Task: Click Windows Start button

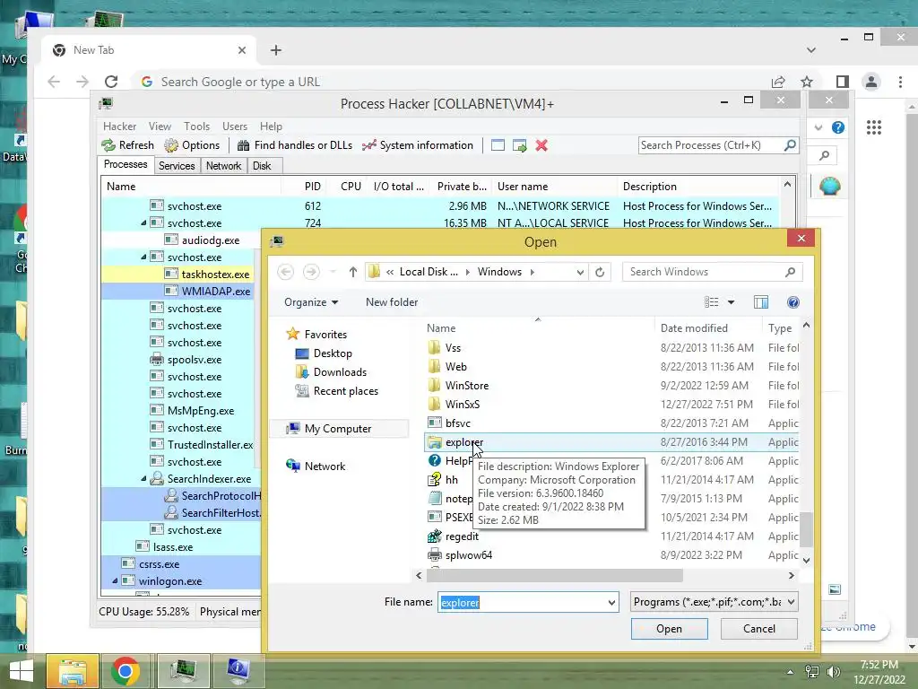Action: click(22, 671)
